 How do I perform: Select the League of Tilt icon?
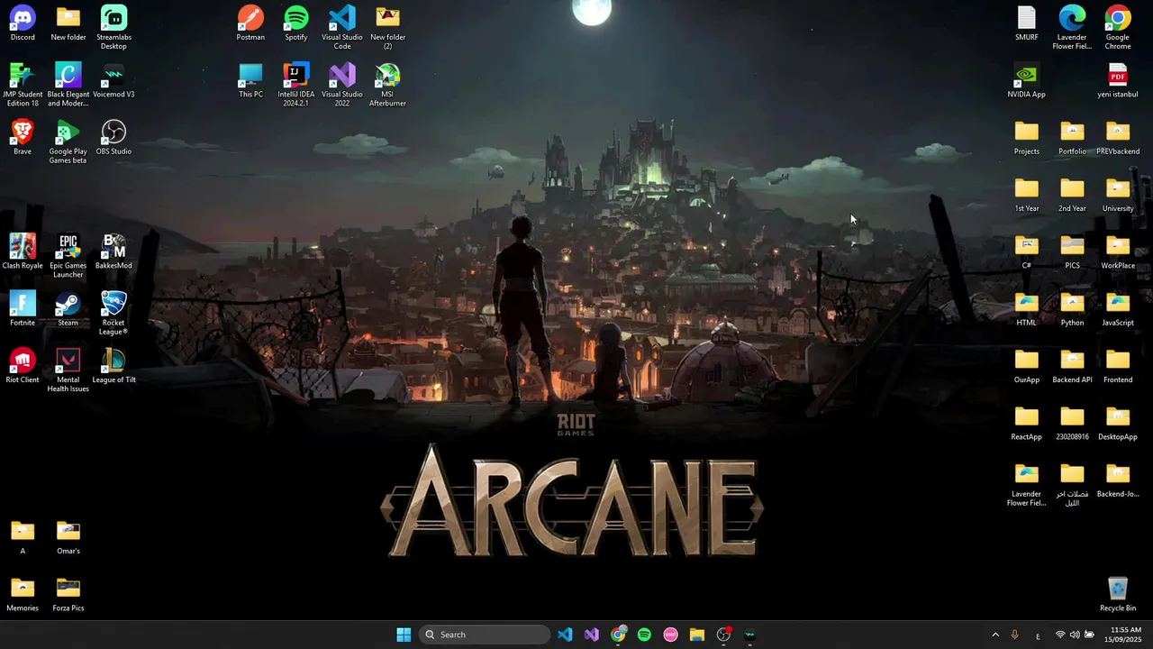[113, 366]
